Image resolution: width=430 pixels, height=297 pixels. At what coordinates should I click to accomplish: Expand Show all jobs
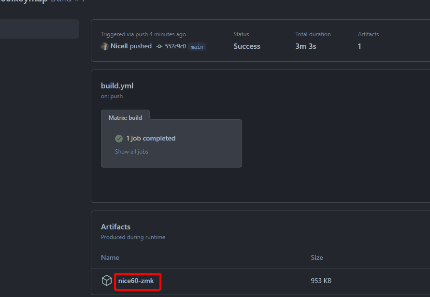[131, 152]
